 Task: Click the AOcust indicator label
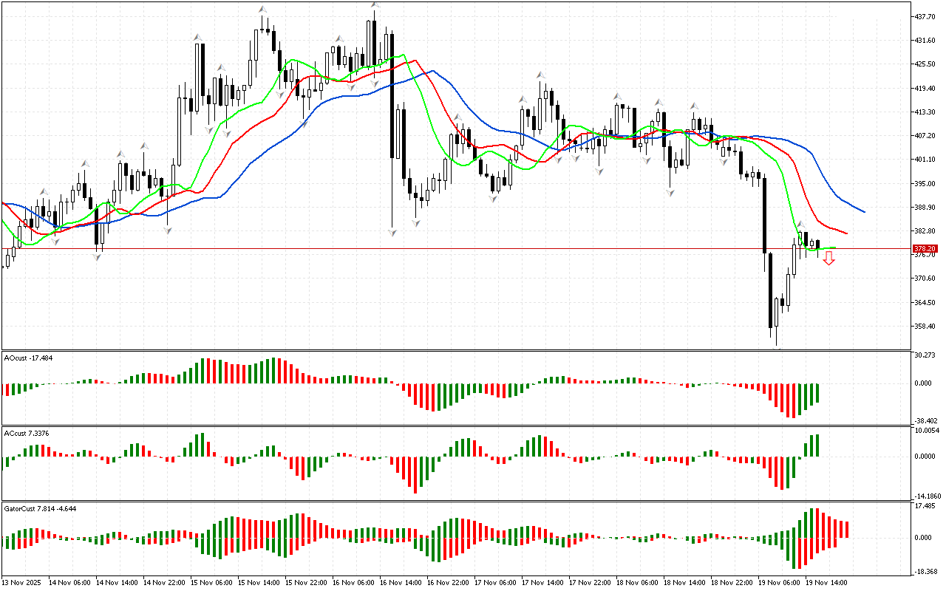pos(28,358)
